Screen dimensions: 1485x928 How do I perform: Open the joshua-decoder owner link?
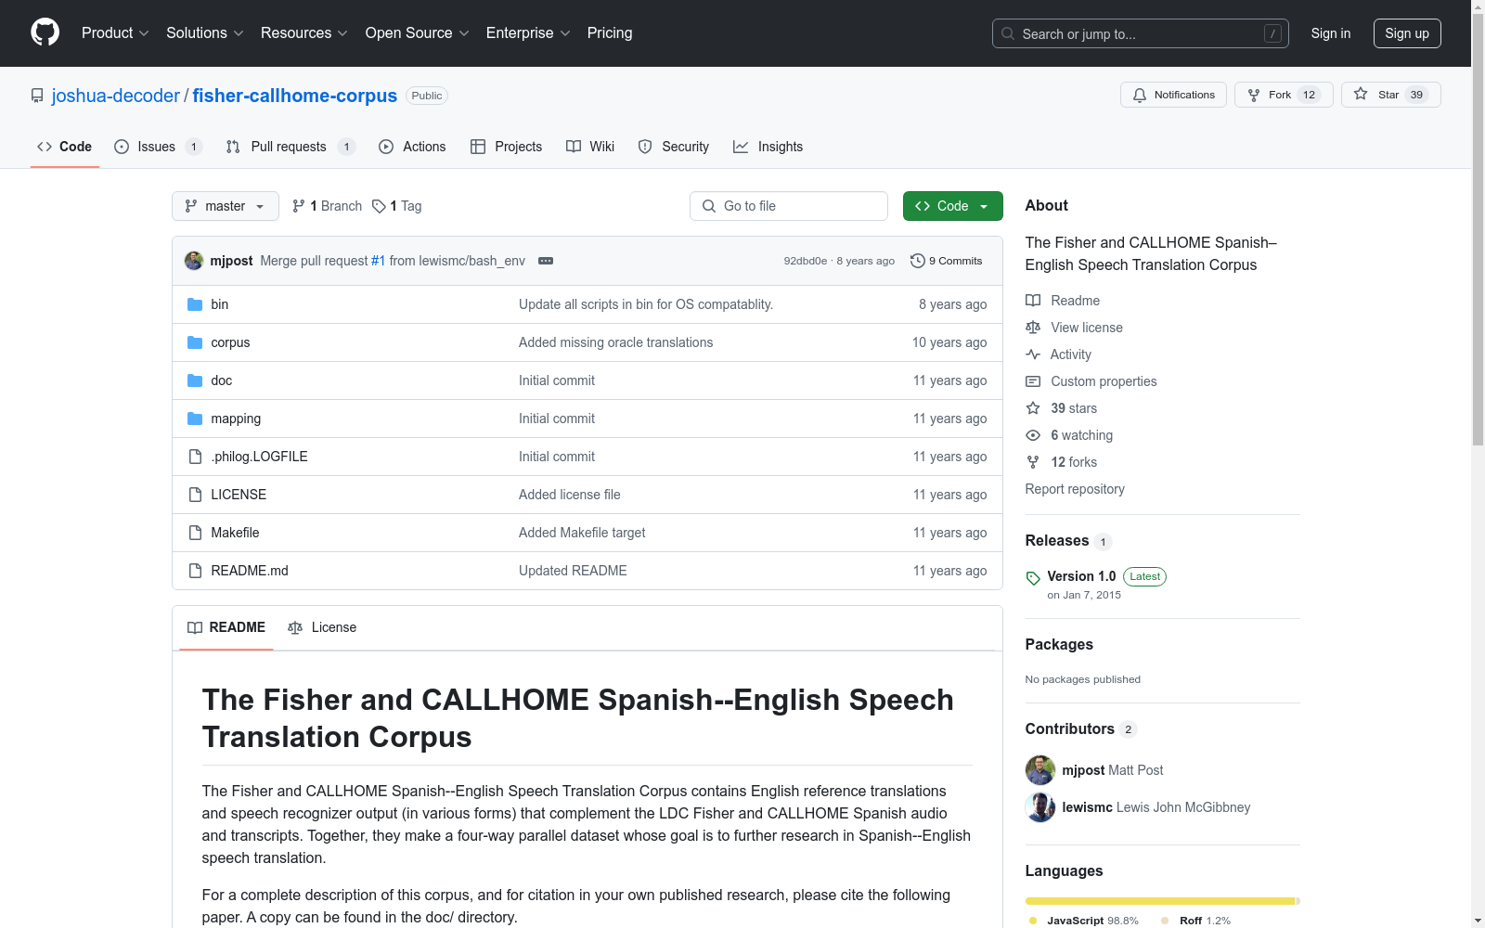(x=116, y=96)
